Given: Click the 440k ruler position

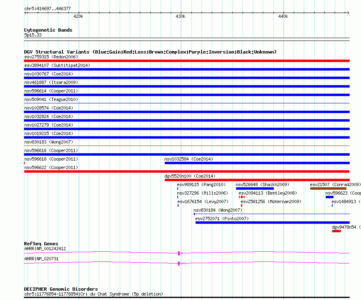Looking at the screenshot, I should (x=283, y=16).
